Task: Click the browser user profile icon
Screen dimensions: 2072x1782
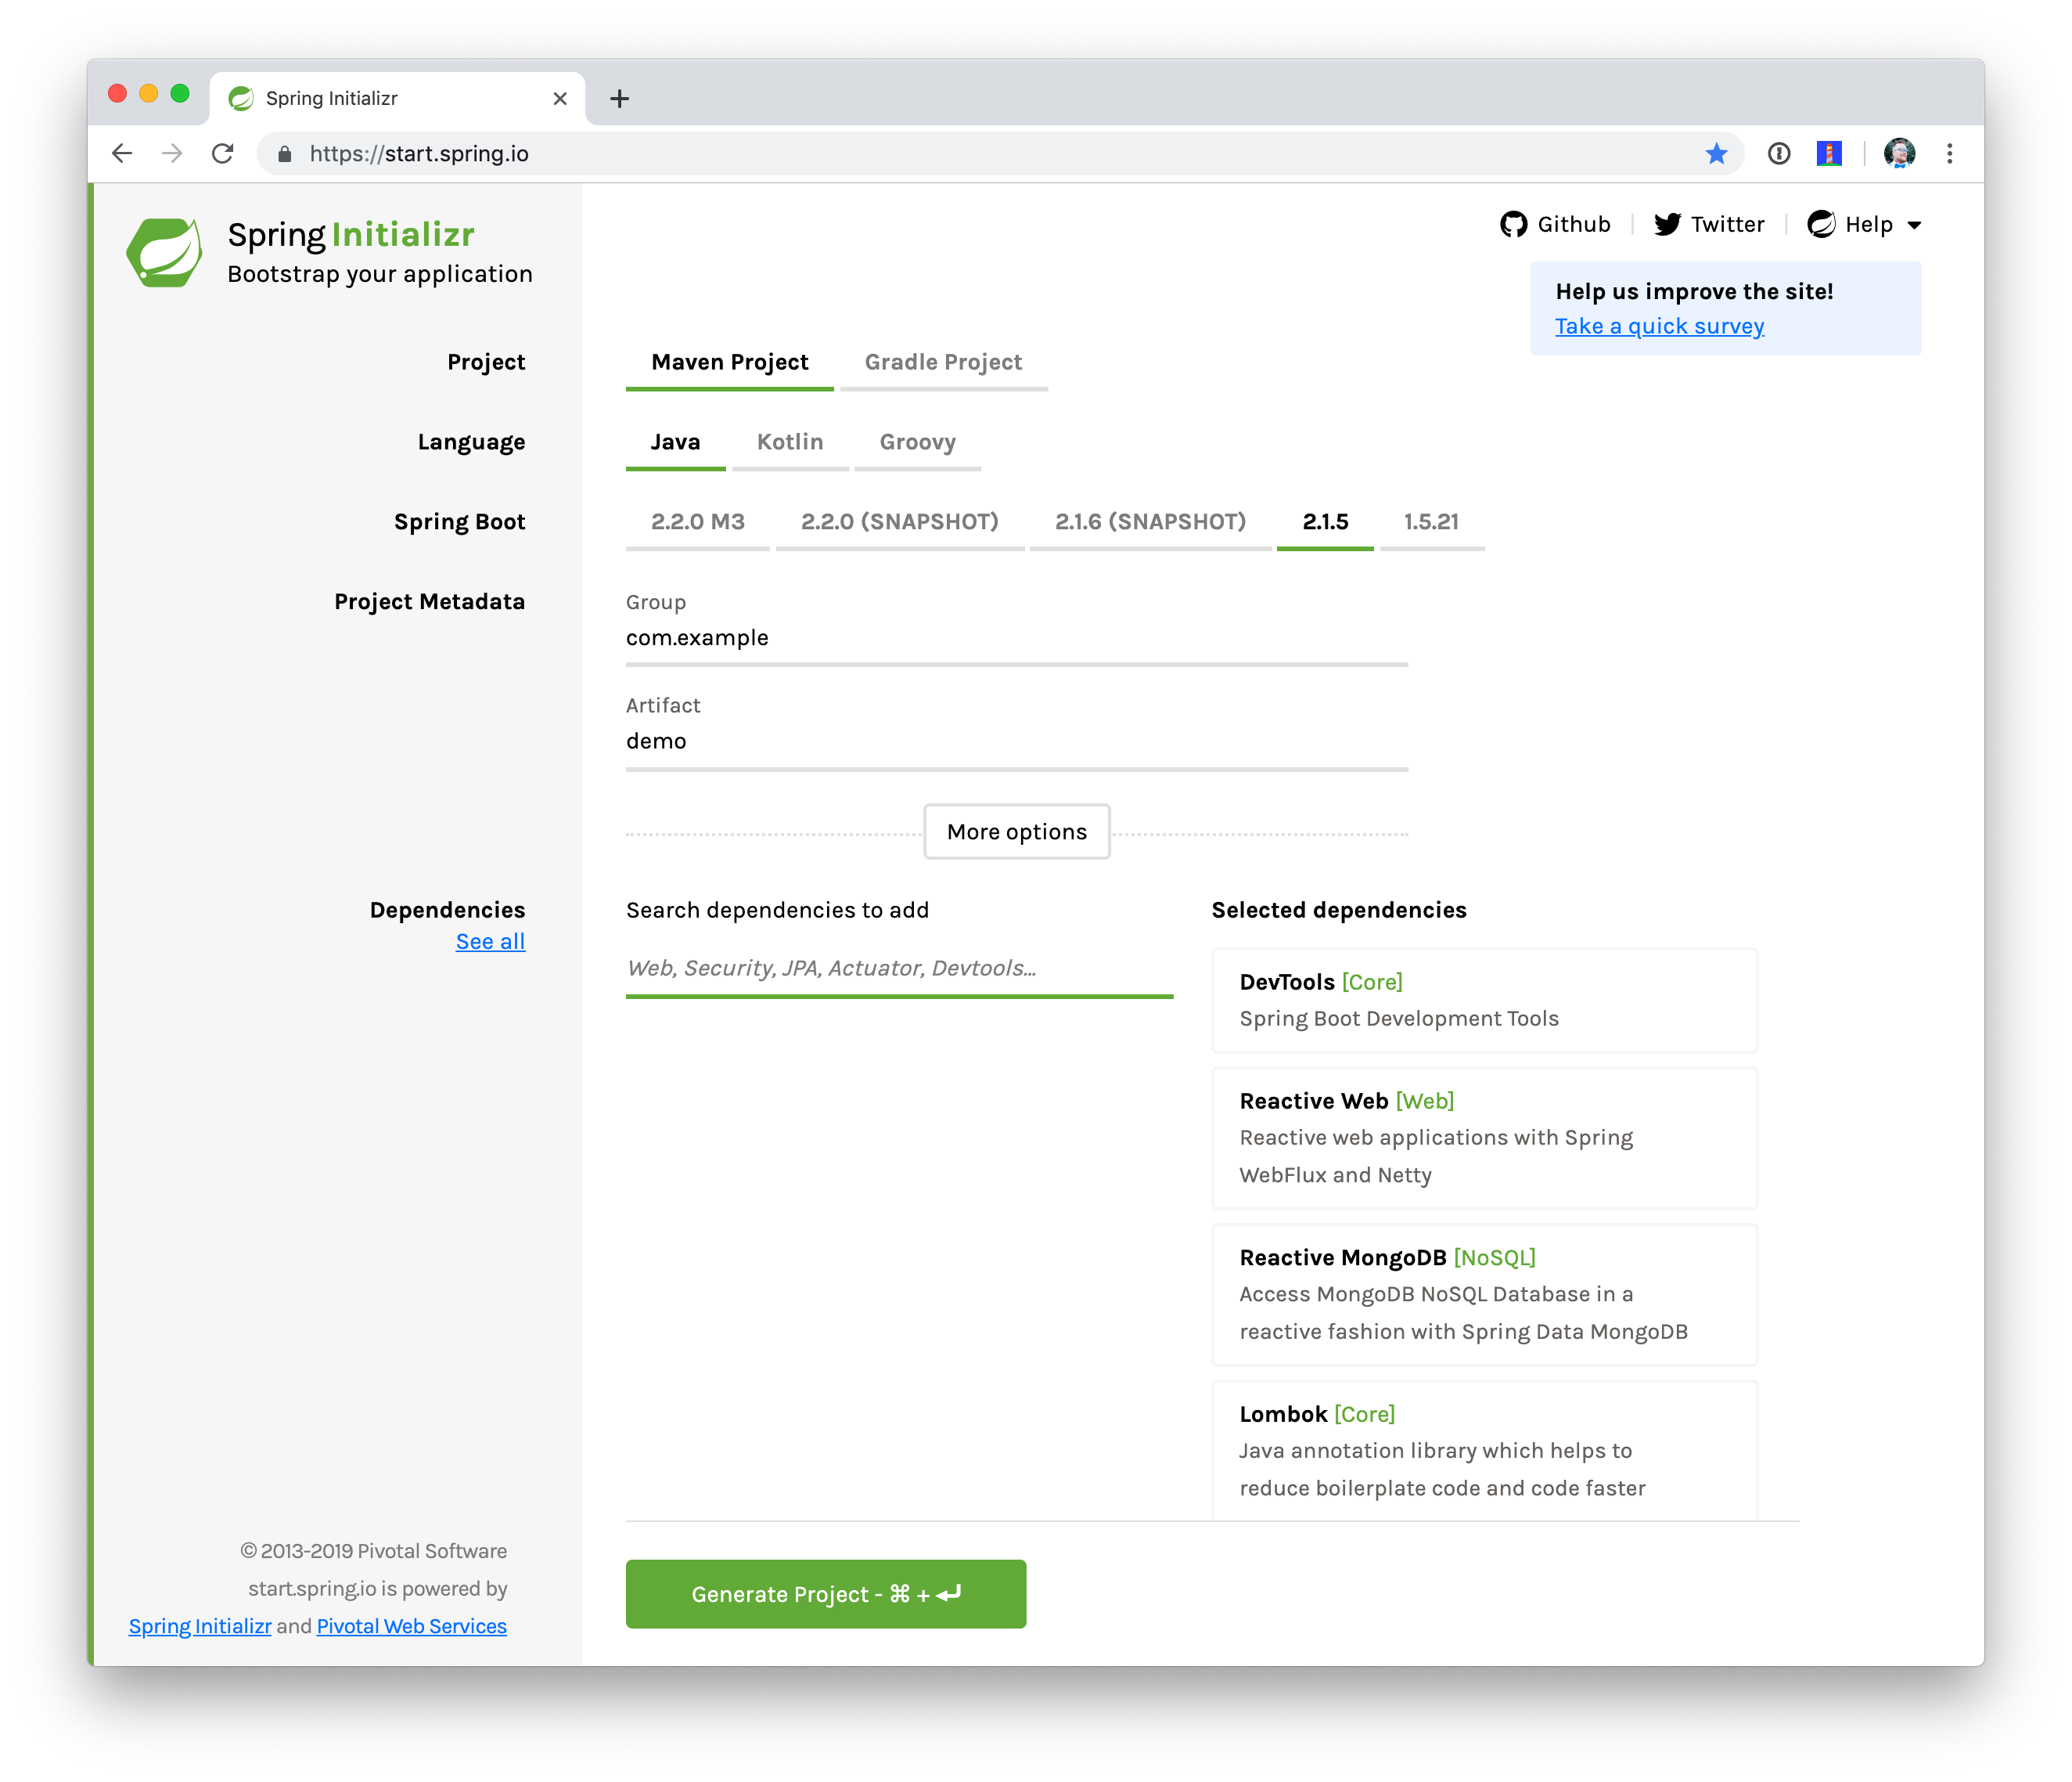Action: pos(1903,153)
